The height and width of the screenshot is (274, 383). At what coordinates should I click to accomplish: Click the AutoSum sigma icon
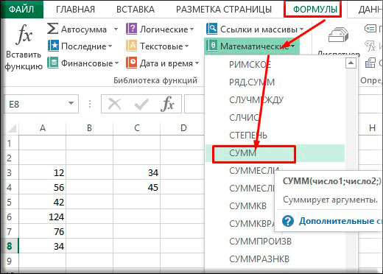[52, 29]
